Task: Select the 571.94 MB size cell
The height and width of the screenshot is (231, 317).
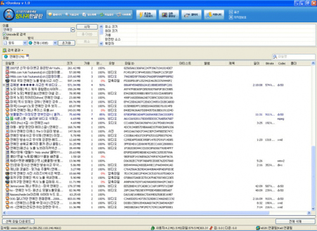Action: [x=74, y=85]
